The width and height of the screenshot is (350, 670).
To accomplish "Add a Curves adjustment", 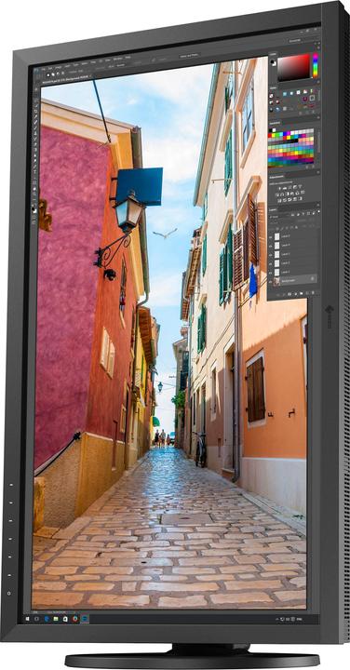I will coord(289,188).
